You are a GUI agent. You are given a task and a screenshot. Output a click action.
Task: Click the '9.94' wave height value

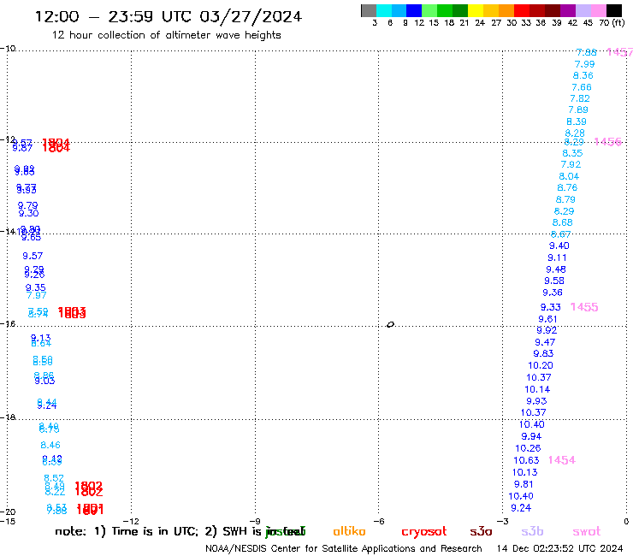click(531, 436)
